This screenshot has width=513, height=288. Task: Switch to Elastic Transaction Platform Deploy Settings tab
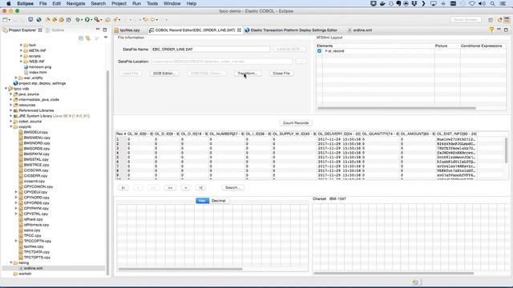pyautogui.click(x=293, y=30)
